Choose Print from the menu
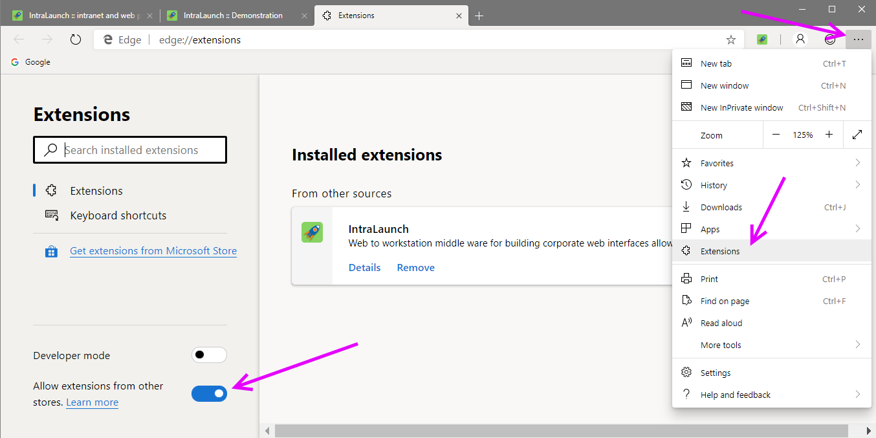The image size is (876, 438). tap(772, 279)
